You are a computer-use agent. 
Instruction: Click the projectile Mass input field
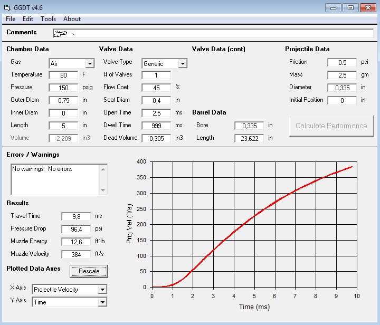point(342,75)
